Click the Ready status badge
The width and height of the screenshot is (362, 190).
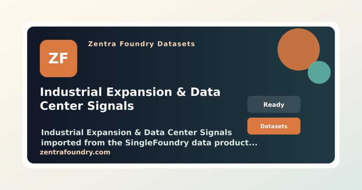[274, 104]
